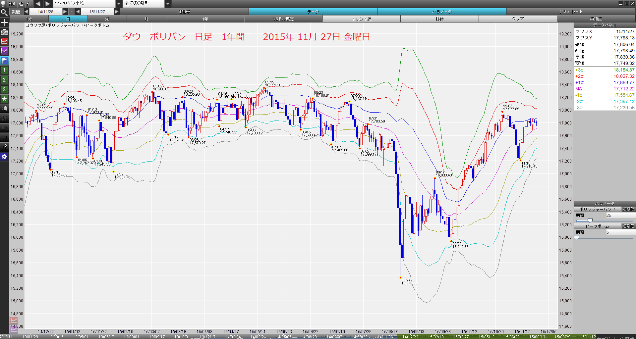Click the クリア clear button
The image size is (636, 339).
pos(518,19)
